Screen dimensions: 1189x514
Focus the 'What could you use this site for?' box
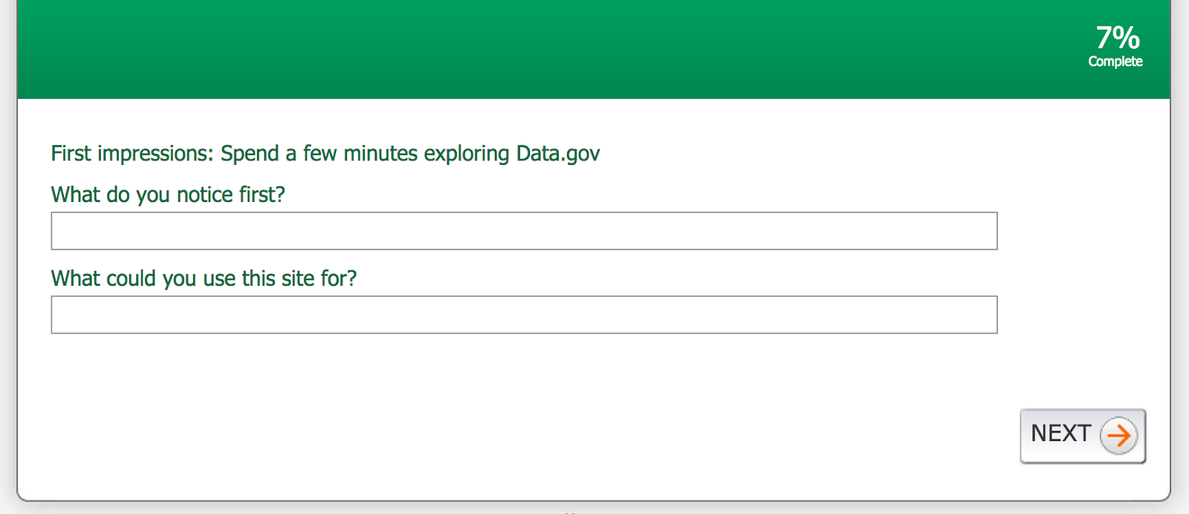[524, 315]
